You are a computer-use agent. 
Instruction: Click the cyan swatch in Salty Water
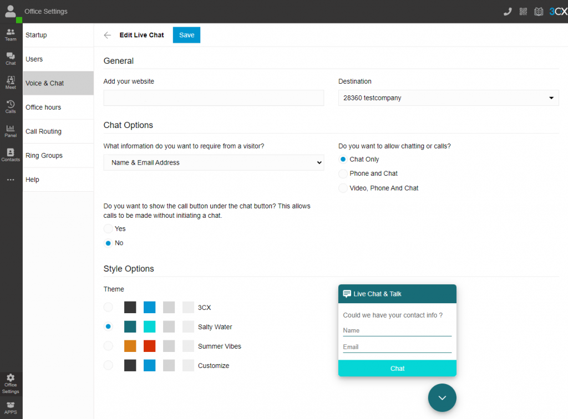coord(149,326)
